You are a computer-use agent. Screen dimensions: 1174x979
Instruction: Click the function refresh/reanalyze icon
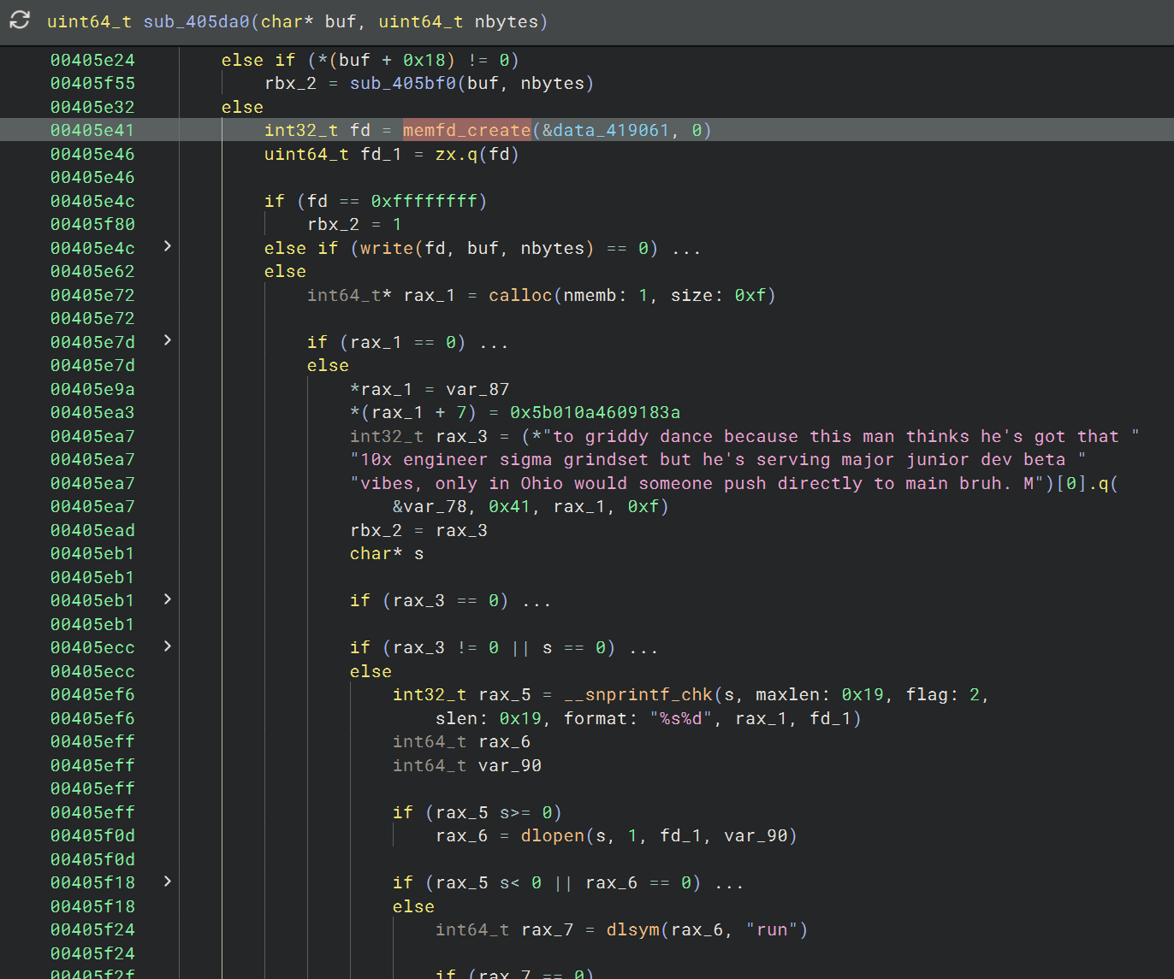pyautogui.click(x=18, y=21)
